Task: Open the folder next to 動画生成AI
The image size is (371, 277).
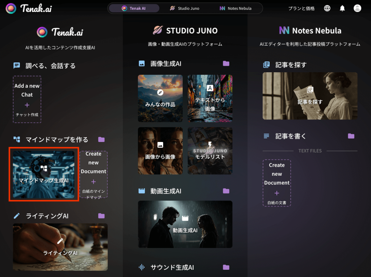Action: (226, 191)
